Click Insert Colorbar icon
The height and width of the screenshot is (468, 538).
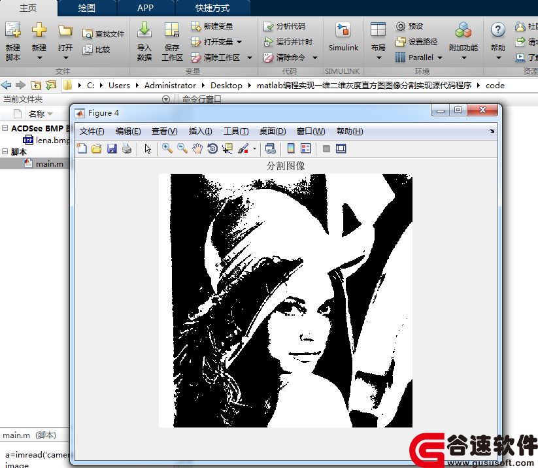tap(291, 148)
